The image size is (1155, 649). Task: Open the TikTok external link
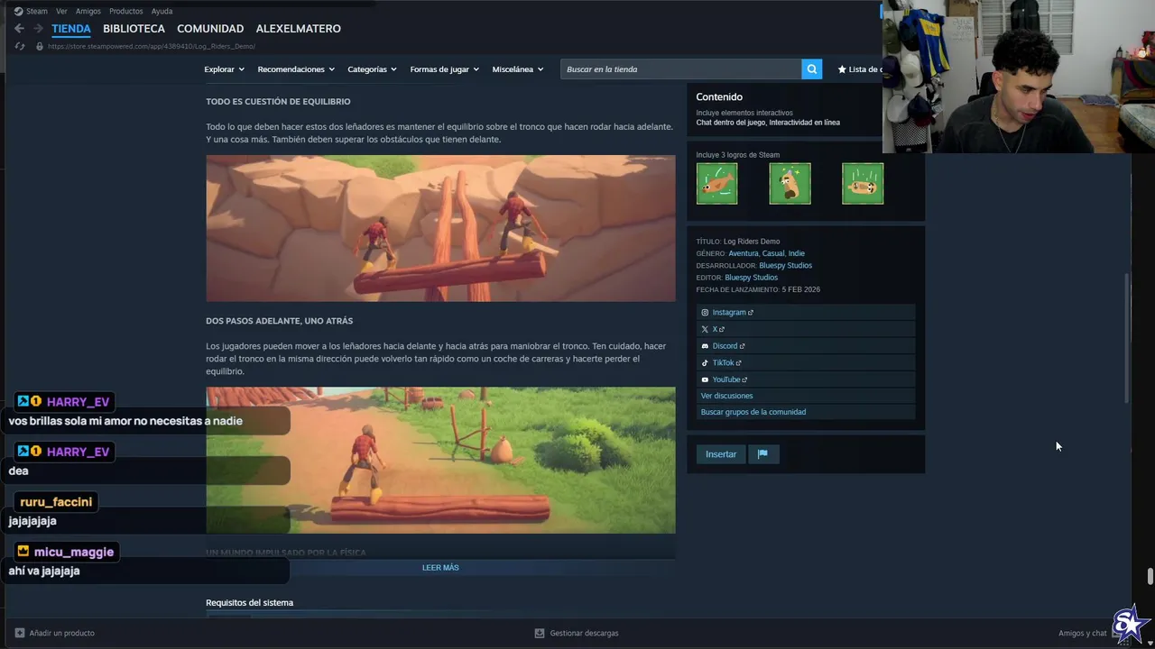pyautogui.click(x=806, y=363)
